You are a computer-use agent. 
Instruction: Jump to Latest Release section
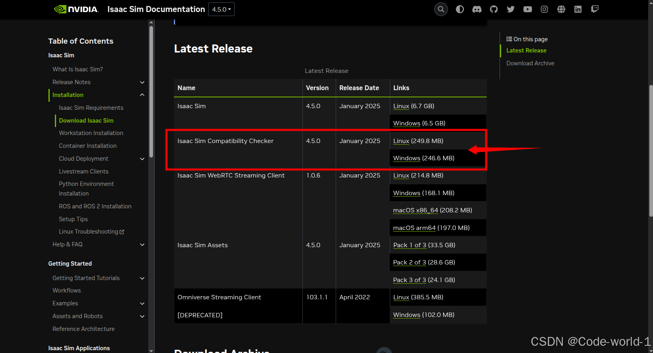tap(526, 50)
